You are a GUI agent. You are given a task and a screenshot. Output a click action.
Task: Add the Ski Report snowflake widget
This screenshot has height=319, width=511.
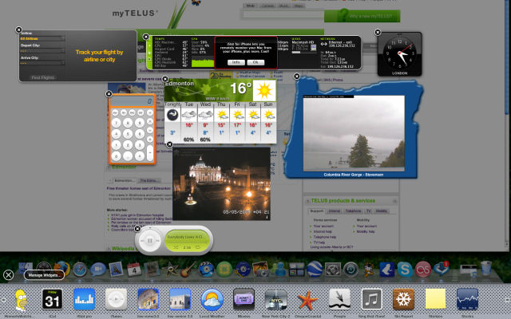coord(403,299)
